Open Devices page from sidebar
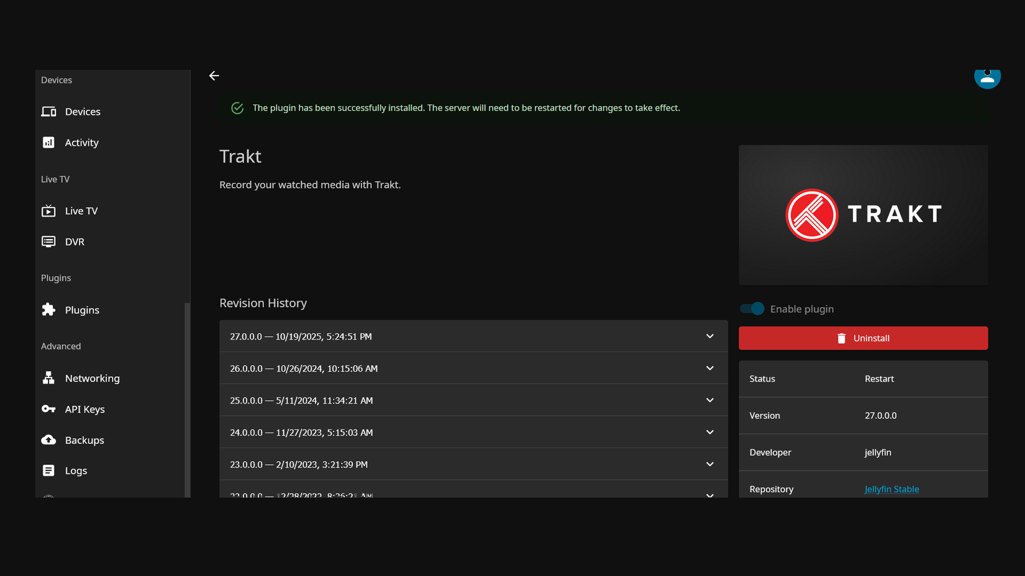 pos(112,112)
